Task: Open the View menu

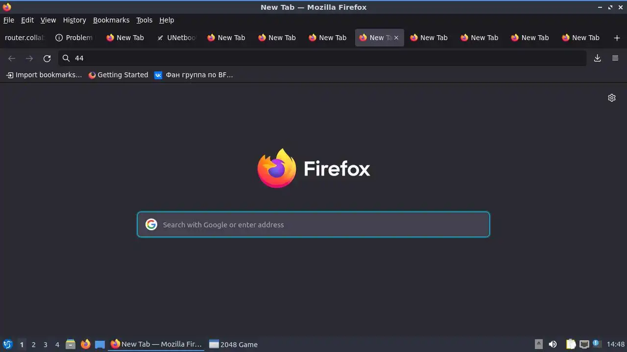Action: [x=48, y=20]
